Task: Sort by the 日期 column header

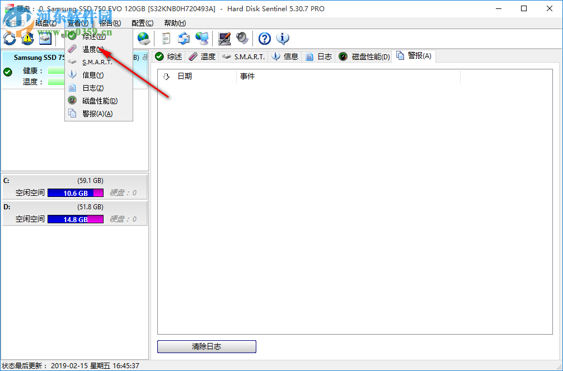Action: [x=197, y=76]
